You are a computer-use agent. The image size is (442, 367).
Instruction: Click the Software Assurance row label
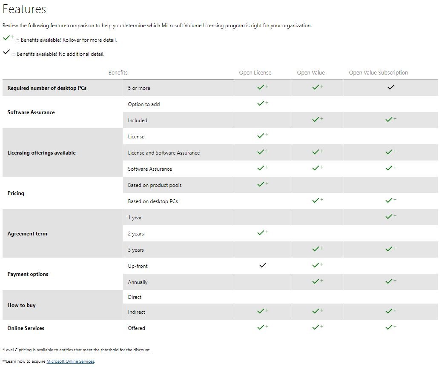click(31, 112)
